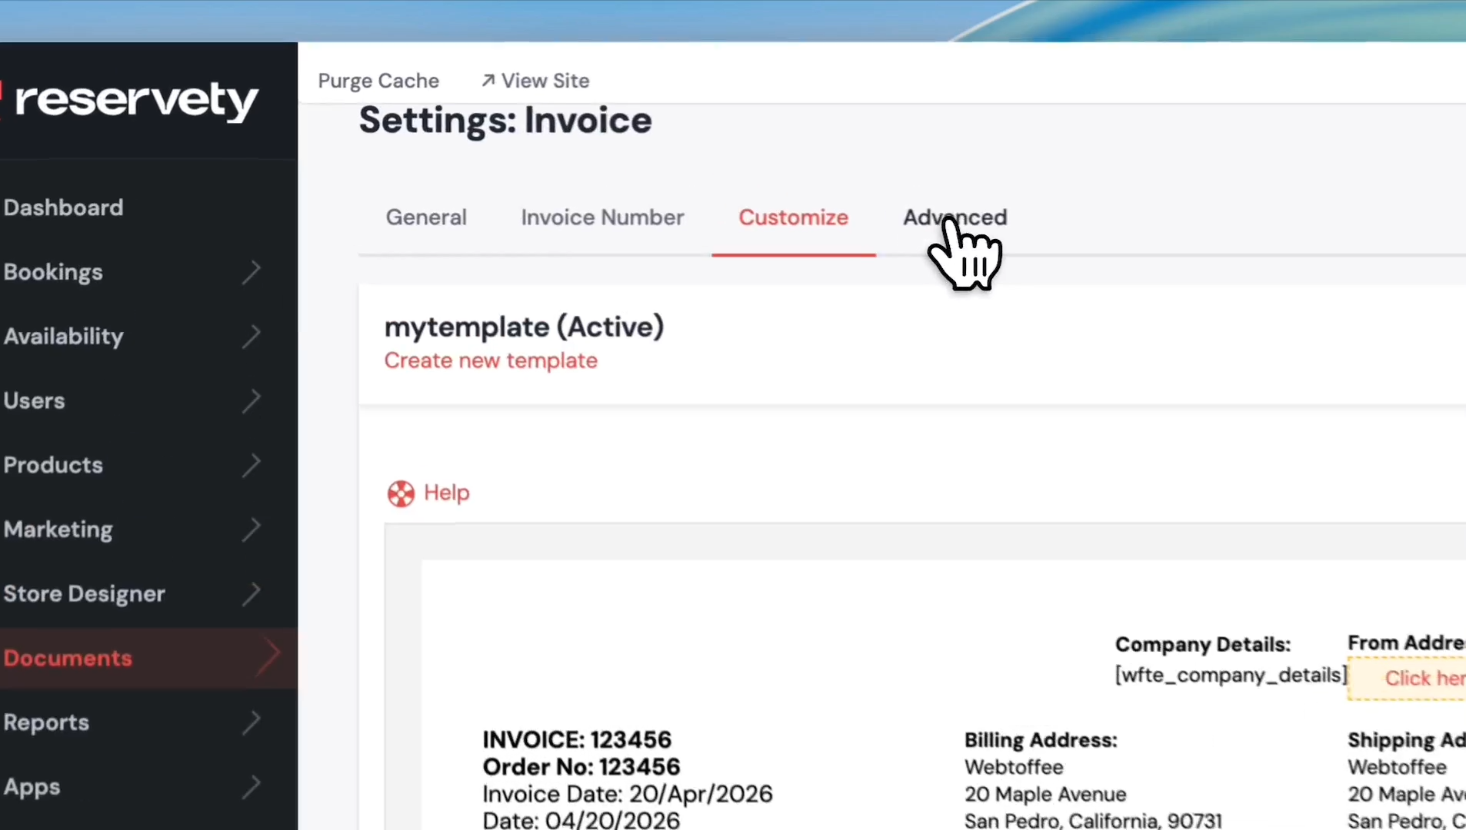Open the Documents sidebar item

pyautogui.click(x=68, y=658)
